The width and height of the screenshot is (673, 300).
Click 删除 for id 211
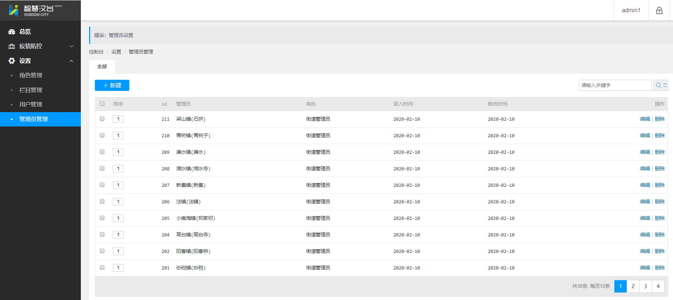click(660, 119)
